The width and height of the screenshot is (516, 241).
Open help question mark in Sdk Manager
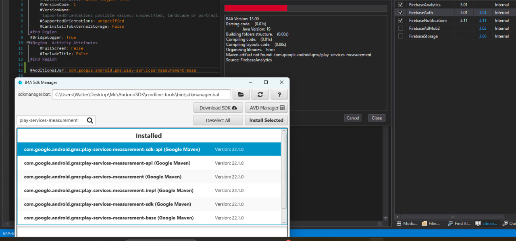pos(279,94)
